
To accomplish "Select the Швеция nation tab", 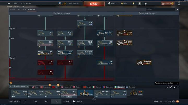I will 119,87.
